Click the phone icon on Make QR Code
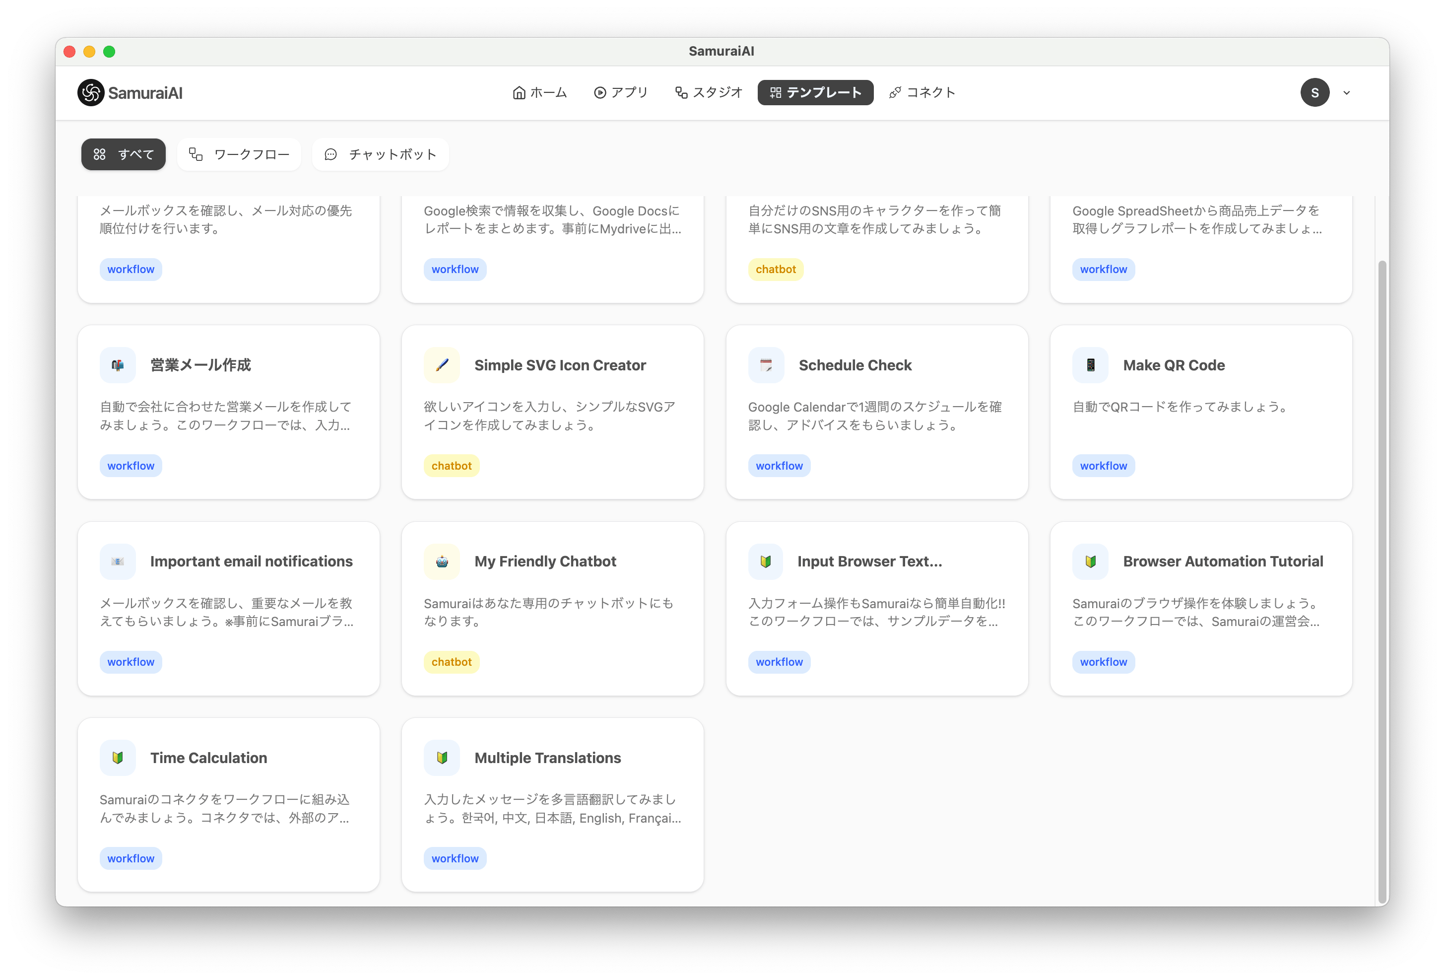The height and width of the screenshot is (980, 1445). 1090,365
